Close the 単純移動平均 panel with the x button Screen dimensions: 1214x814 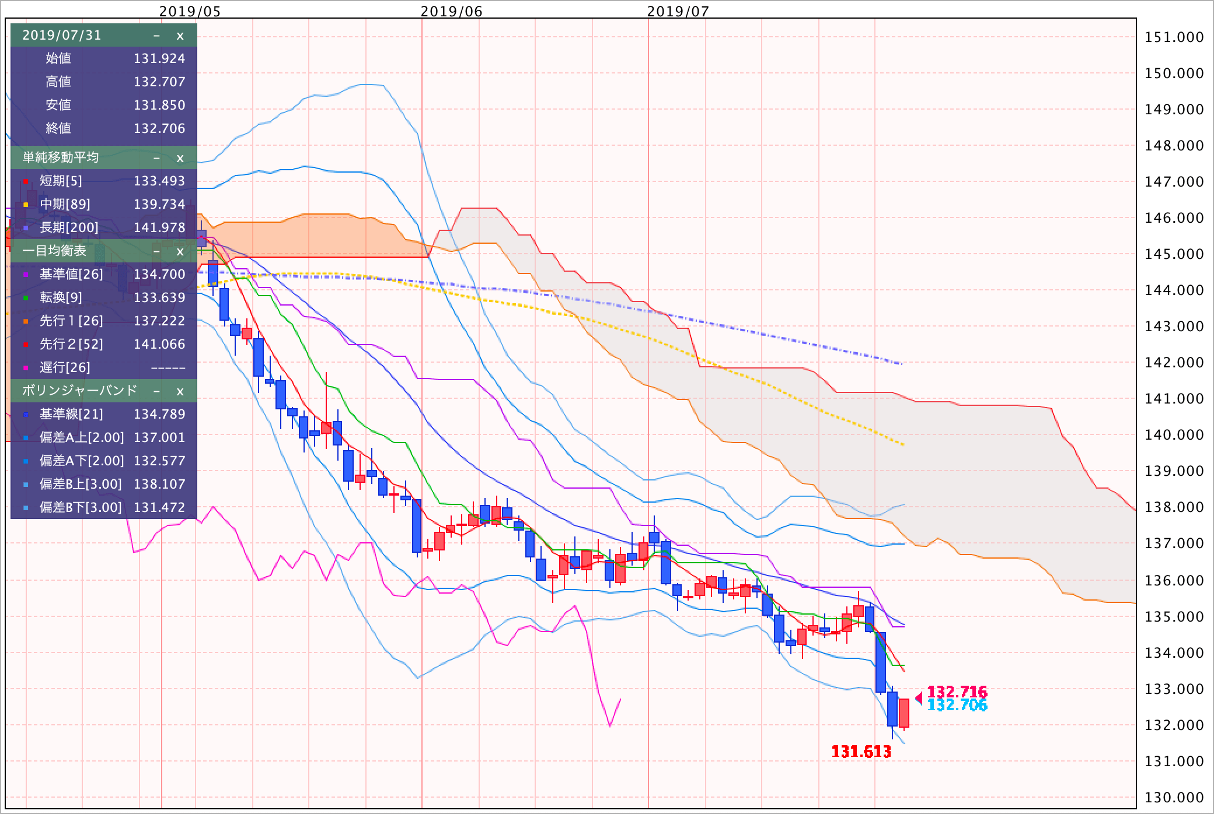click(x=180, y=158)
